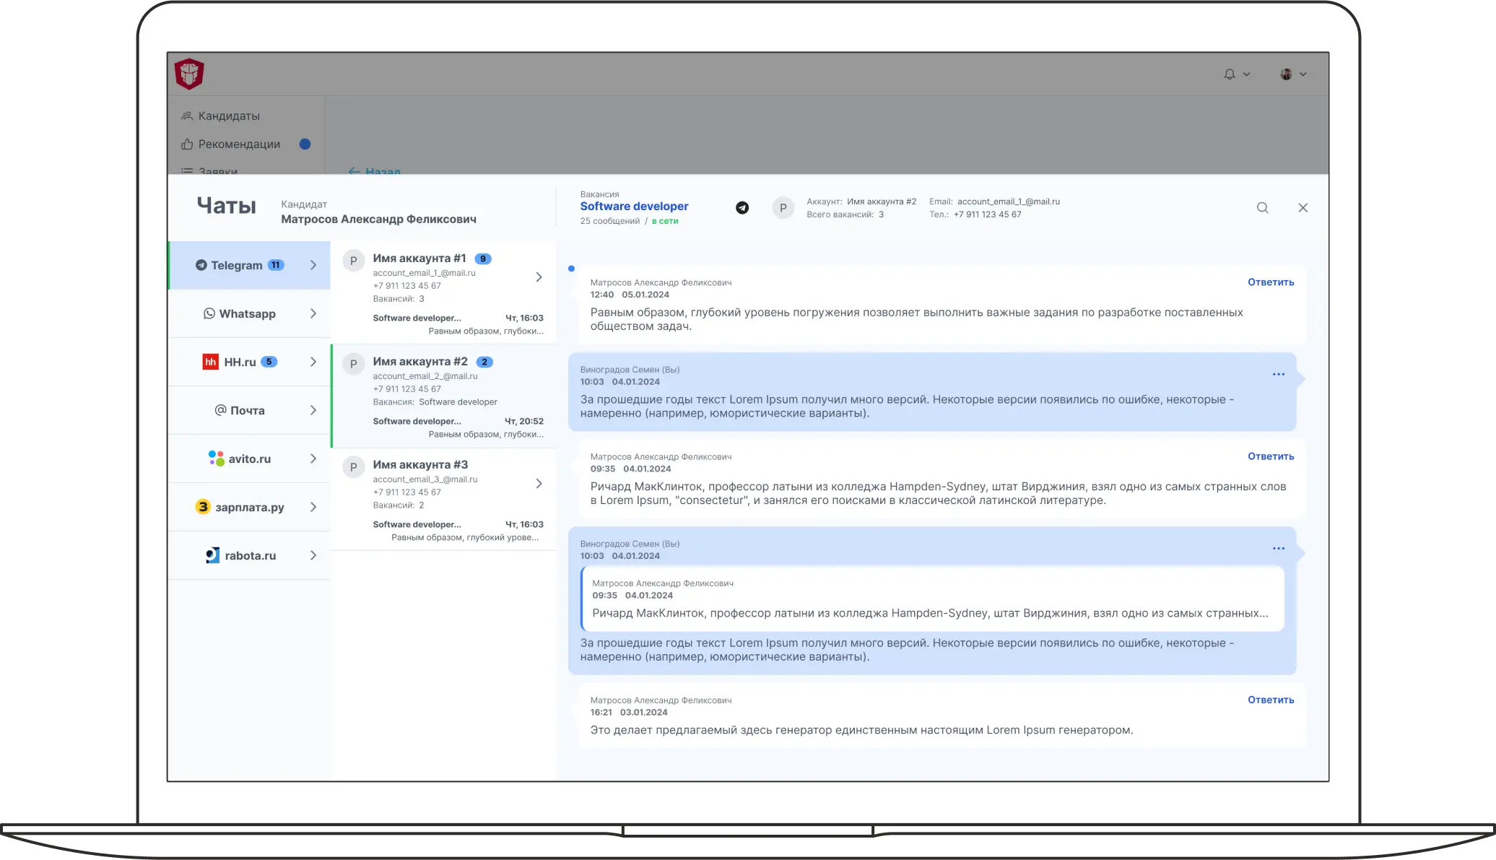
Task: Click the search magnifier icon in chat header
Action: coord(1262,208)
